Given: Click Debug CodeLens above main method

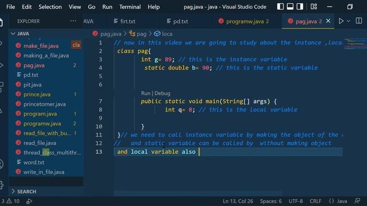Looking at the screenshot, I should (162, 93).
